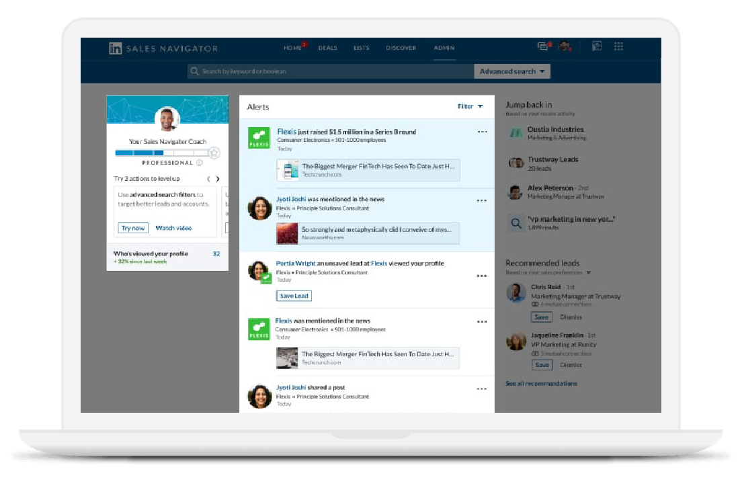Open the Portia Wright name link
The image size is (742, 484).
pyautogui.click(x=296, y=263)
